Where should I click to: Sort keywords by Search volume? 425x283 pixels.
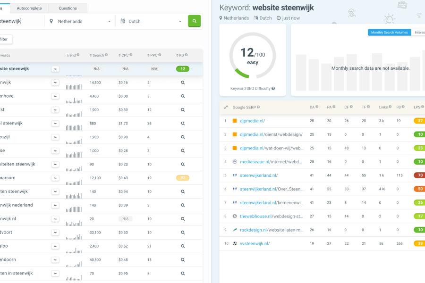coord(97,55)
